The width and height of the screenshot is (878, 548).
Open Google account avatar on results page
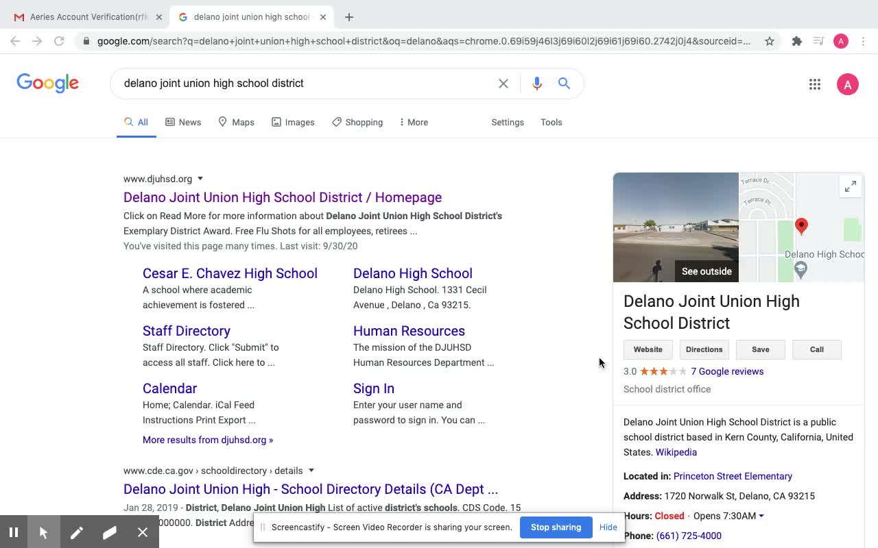(848, 84)
